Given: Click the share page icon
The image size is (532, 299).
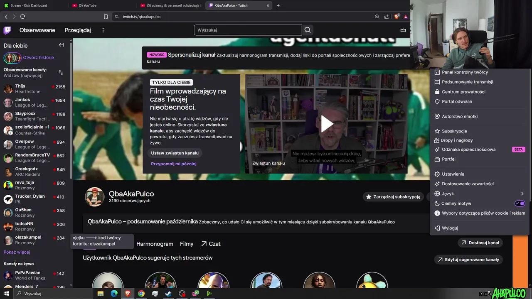Looking at the screenshot, I should [387, 17].
